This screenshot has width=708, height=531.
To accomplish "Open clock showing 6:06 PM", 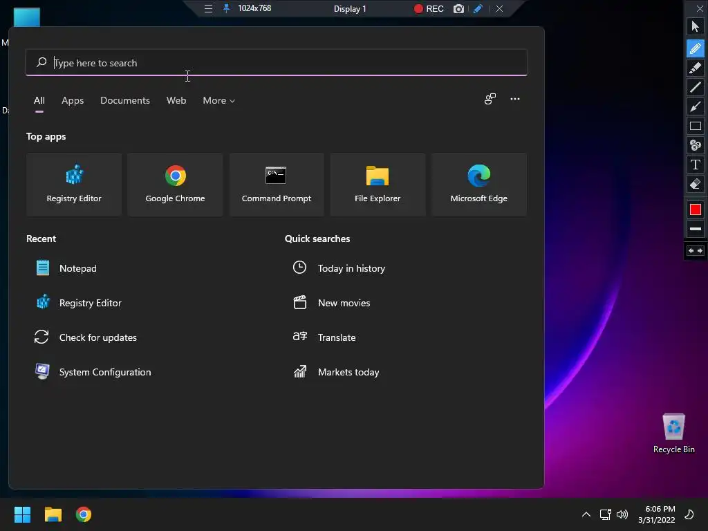I will click(x=657, y=514).
